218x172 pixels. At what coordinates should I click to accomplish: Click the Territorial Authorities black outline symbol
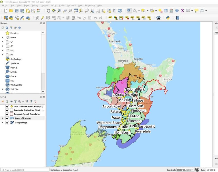click(x=12, y=110)
